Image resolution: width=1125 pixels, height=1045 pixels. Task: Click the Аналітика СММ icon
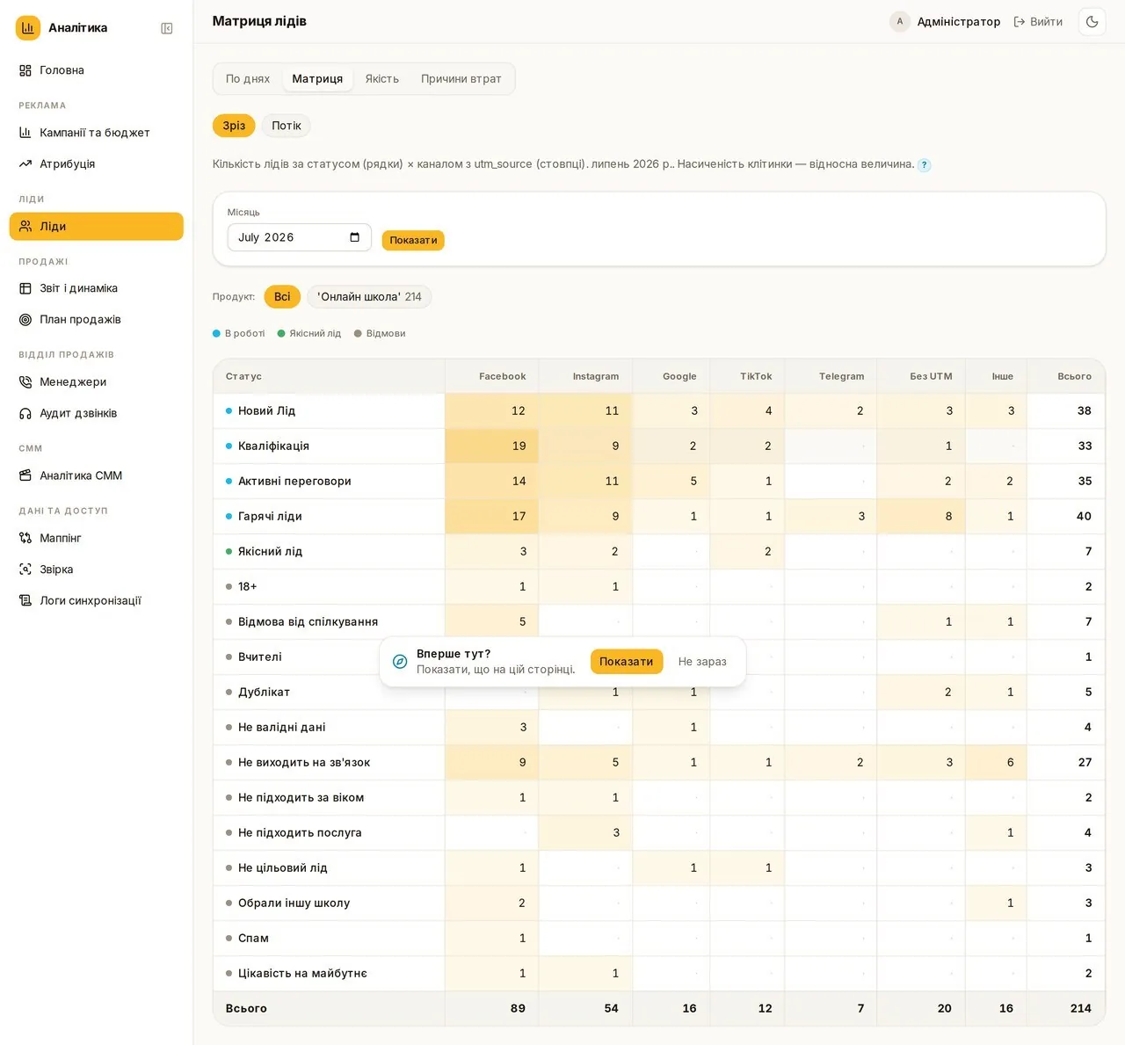point(25,475)
